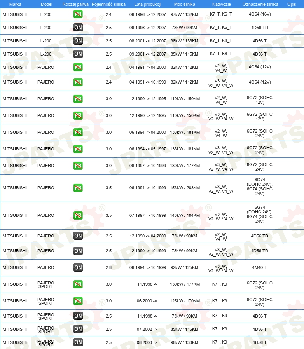The image size is (304, 349).
Task: Click the Rodzaj paliwa column header
Action: click(75, 4)
